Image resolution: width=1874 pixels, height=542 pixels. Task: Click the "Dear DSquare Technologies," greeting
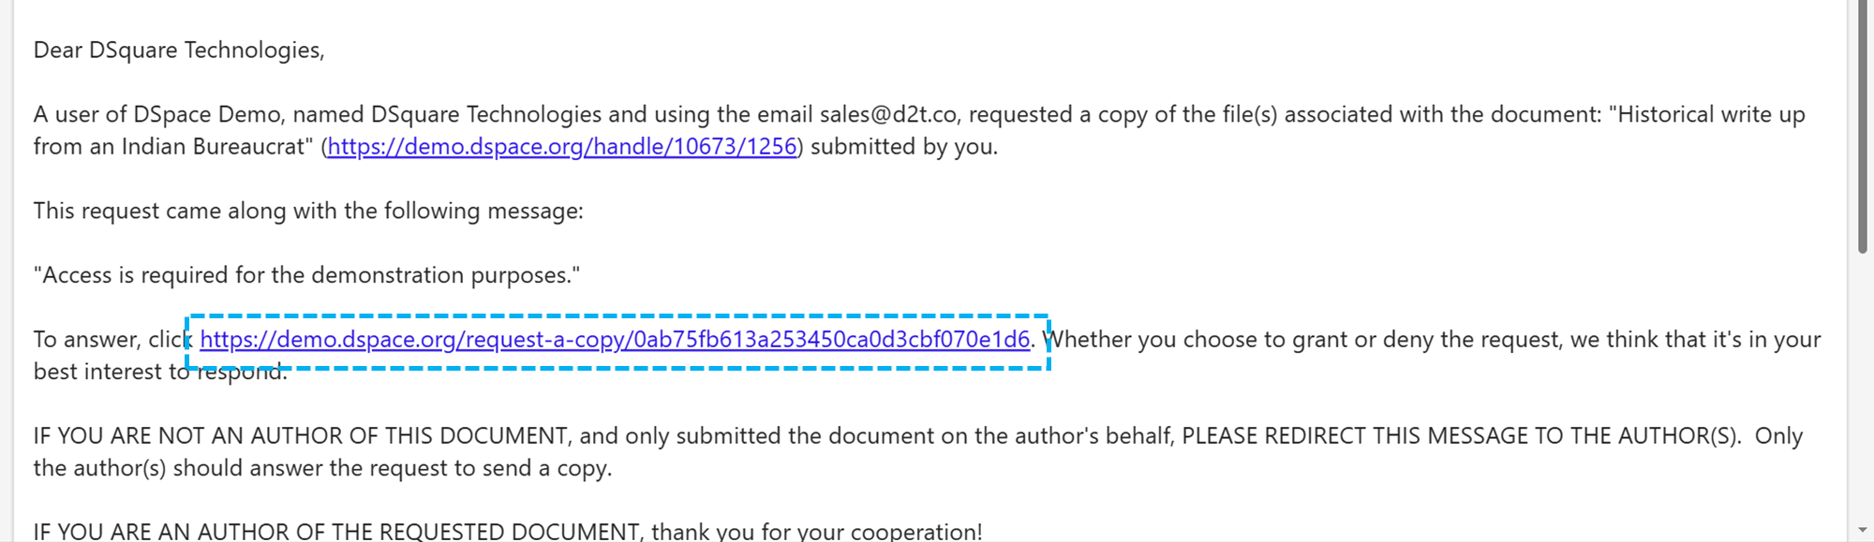point(179,51)
